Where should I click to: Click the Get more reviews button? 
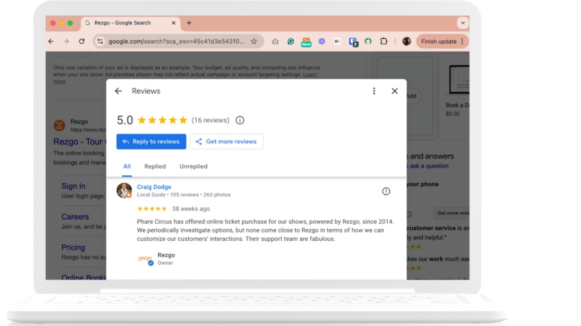[226, 142]
